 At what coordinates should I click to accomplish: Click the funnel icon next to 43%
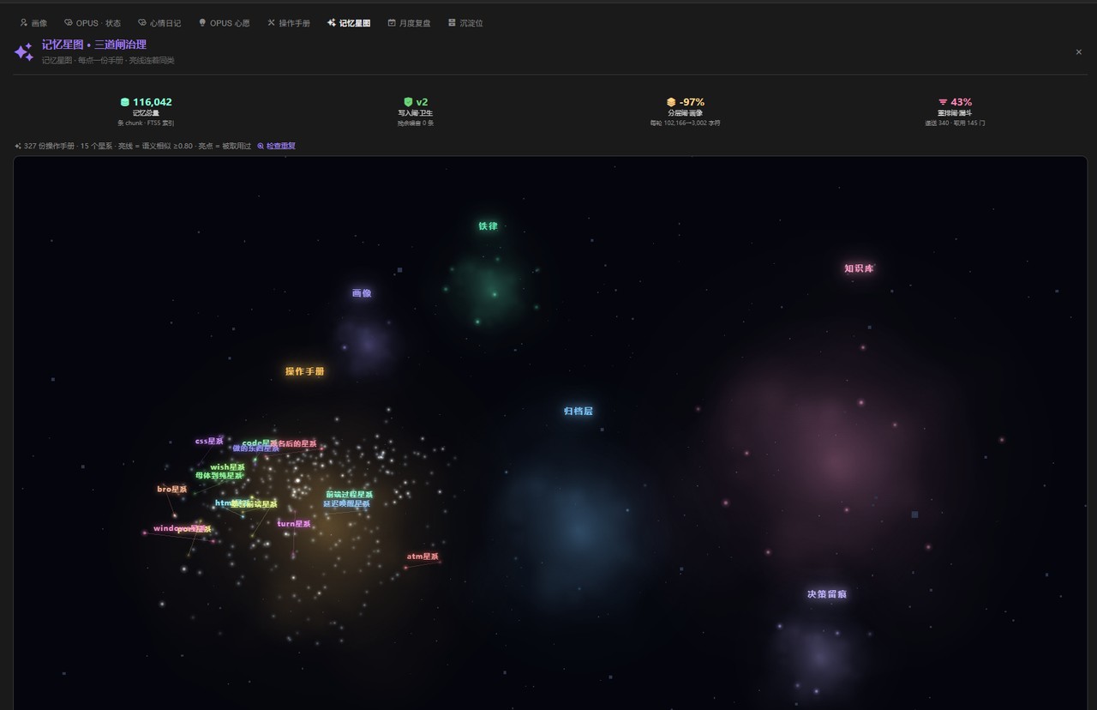tap(943, 102)
